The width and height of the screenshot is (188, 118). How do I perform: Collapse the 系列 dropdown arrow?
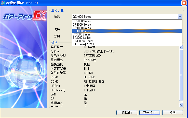[180, 17]
